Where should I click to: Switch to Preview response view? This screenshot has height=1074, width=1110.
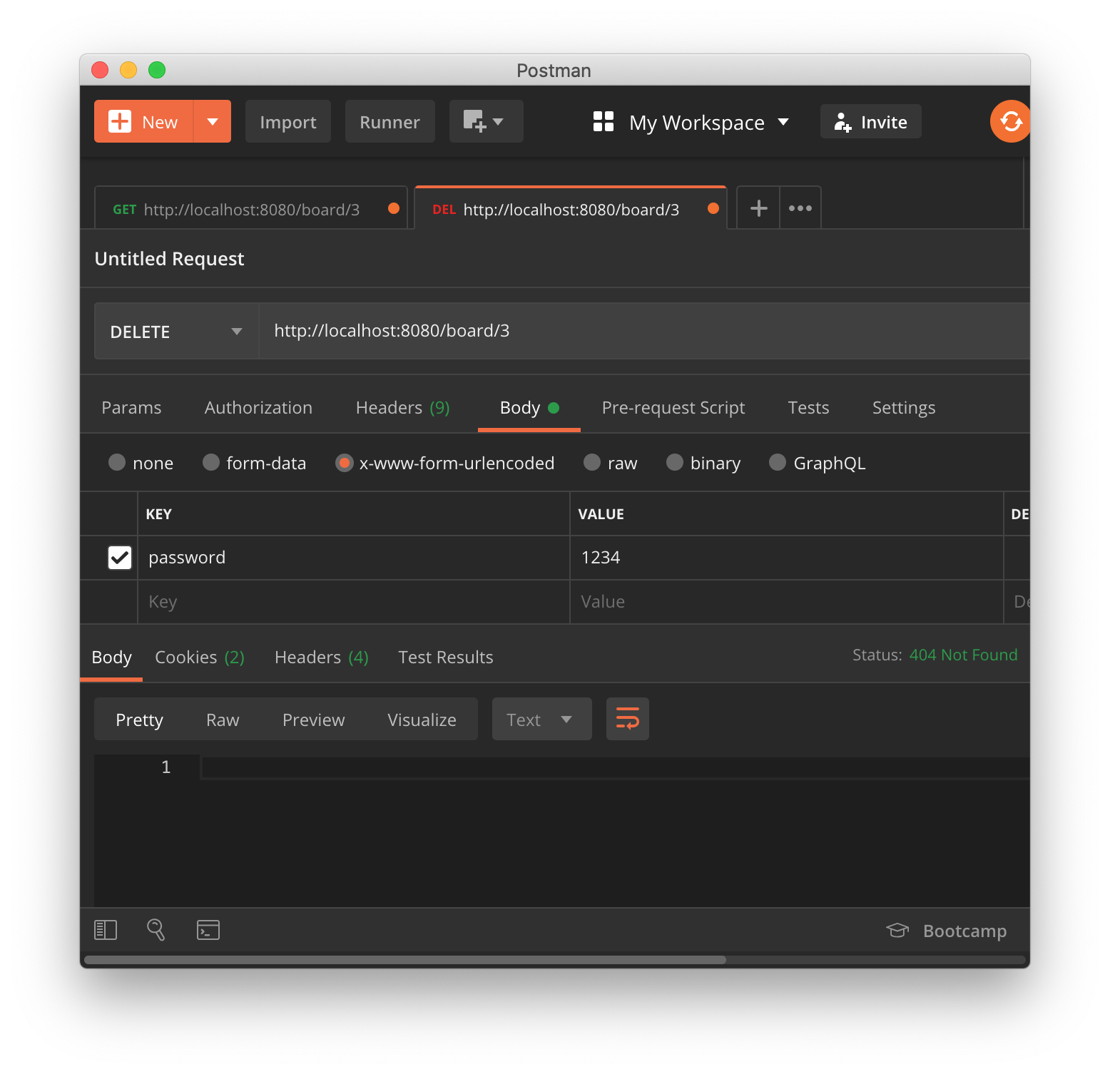[314, 719]
